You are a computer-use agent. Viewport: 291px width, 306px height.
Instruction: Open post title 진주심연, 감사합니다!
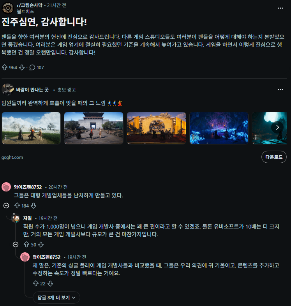point(44,22)
